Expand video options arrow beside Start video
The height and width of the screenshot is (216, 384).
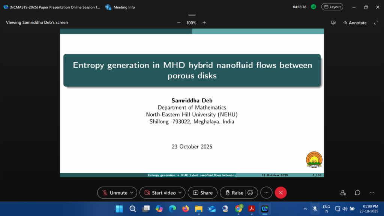180,193
